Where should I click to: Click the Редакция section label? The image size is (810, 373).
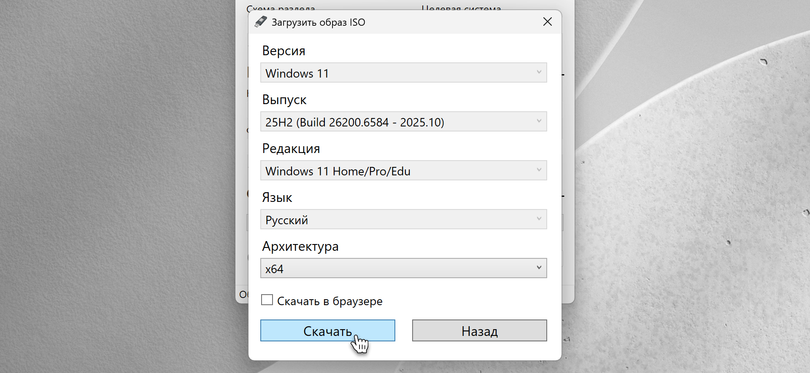[291, 149]
